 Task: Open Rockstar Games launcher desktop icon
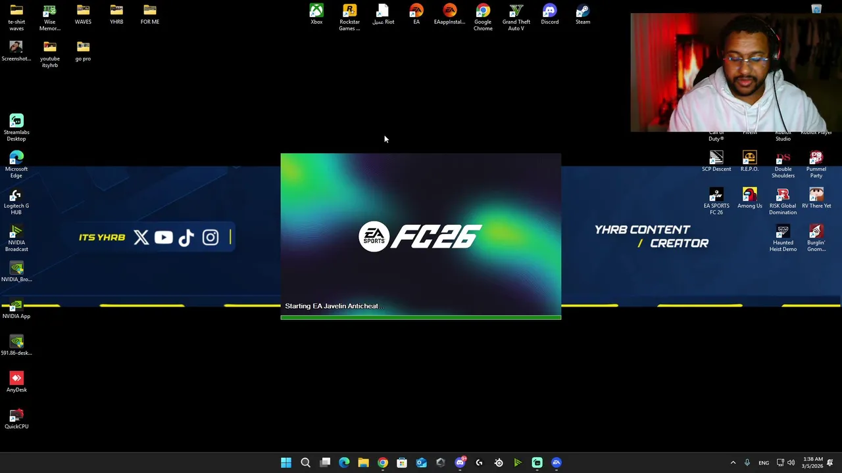(x=349, y=18)
